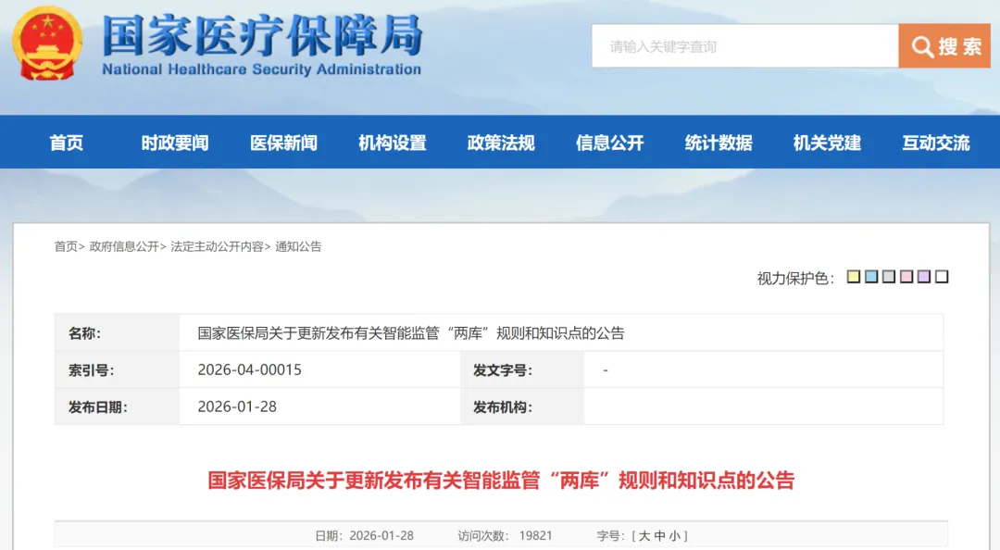1000x550 pixels.
Task: Click the magnifier icon in search button
Action: pyautogui.click(x=922, y=46)
